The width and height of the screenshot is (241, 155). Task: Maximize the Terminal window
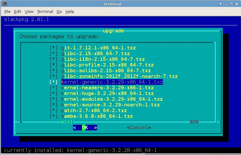click(x=231, y=4)
